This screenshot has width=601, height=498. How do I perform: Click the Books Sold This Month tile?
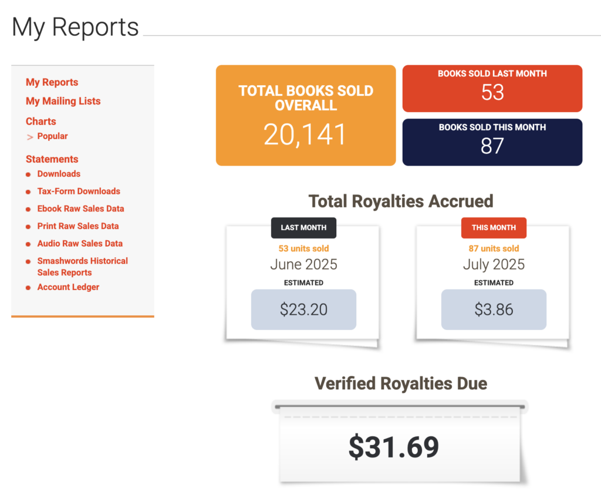[492, 142]
